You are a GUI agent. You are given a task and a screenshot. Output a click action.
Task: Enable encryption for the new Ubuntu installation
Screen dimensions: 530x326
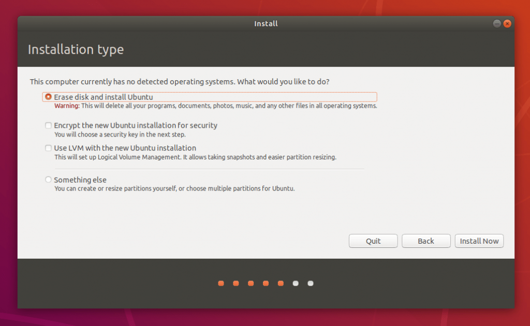pos(48,125)
